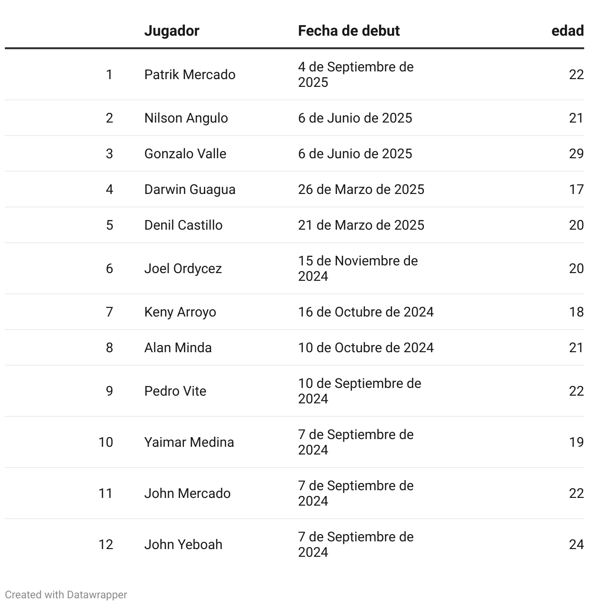This screenshot has width=589, height=606.
Task: Select Pedro Vite in the table
Action: (175, 391)
